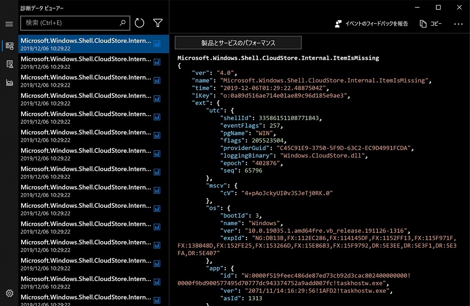
Task: Click the iKey value o:0a89d516ae714e01ae89c96d185e9ae3
Action: [x=284, y=95]
